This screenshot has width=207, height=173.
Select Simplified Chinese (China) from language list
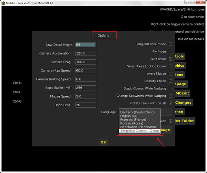(x=139, y=131)
